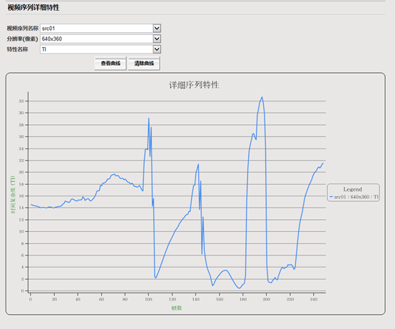Select the TI feature name field

pyautogui.click(x=101, y=49)
